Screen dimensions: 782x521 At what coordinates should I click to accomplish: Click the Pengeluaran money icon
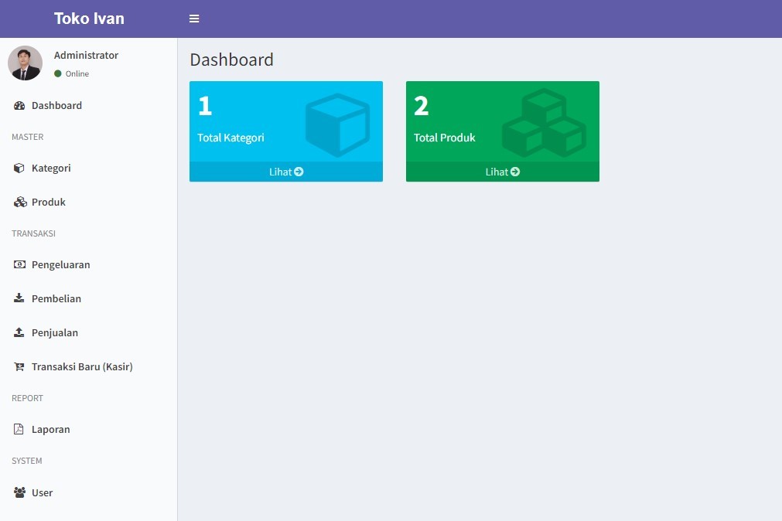(x=20, y=265)
